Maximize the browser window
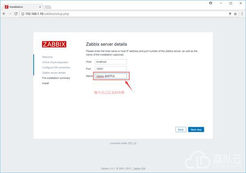This screenshot has height=173, width=246. click(231, 3)
